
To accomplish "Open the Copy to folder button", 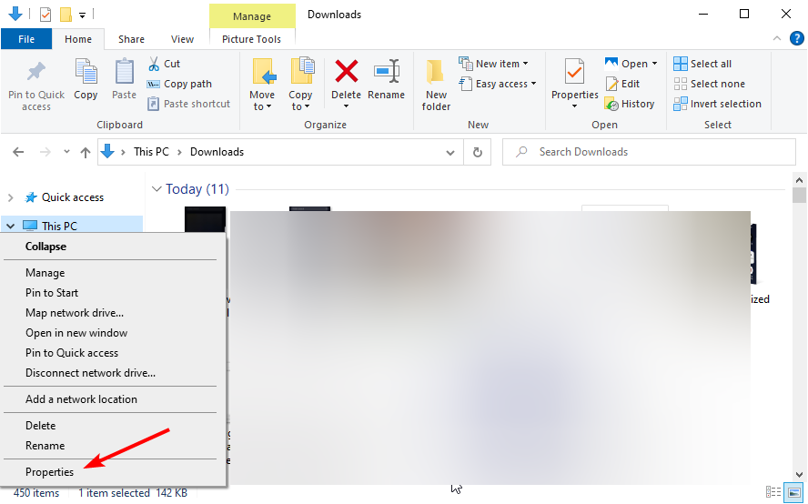I will click(x=300, y=85).
